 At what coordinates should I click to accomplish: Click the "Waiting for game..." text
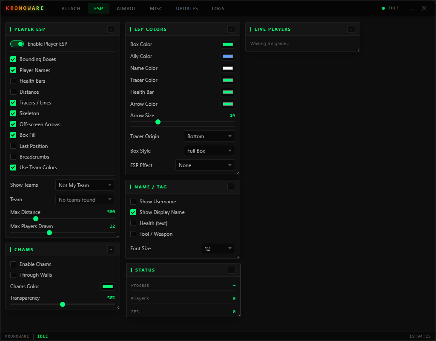click(x=270, y=44)
